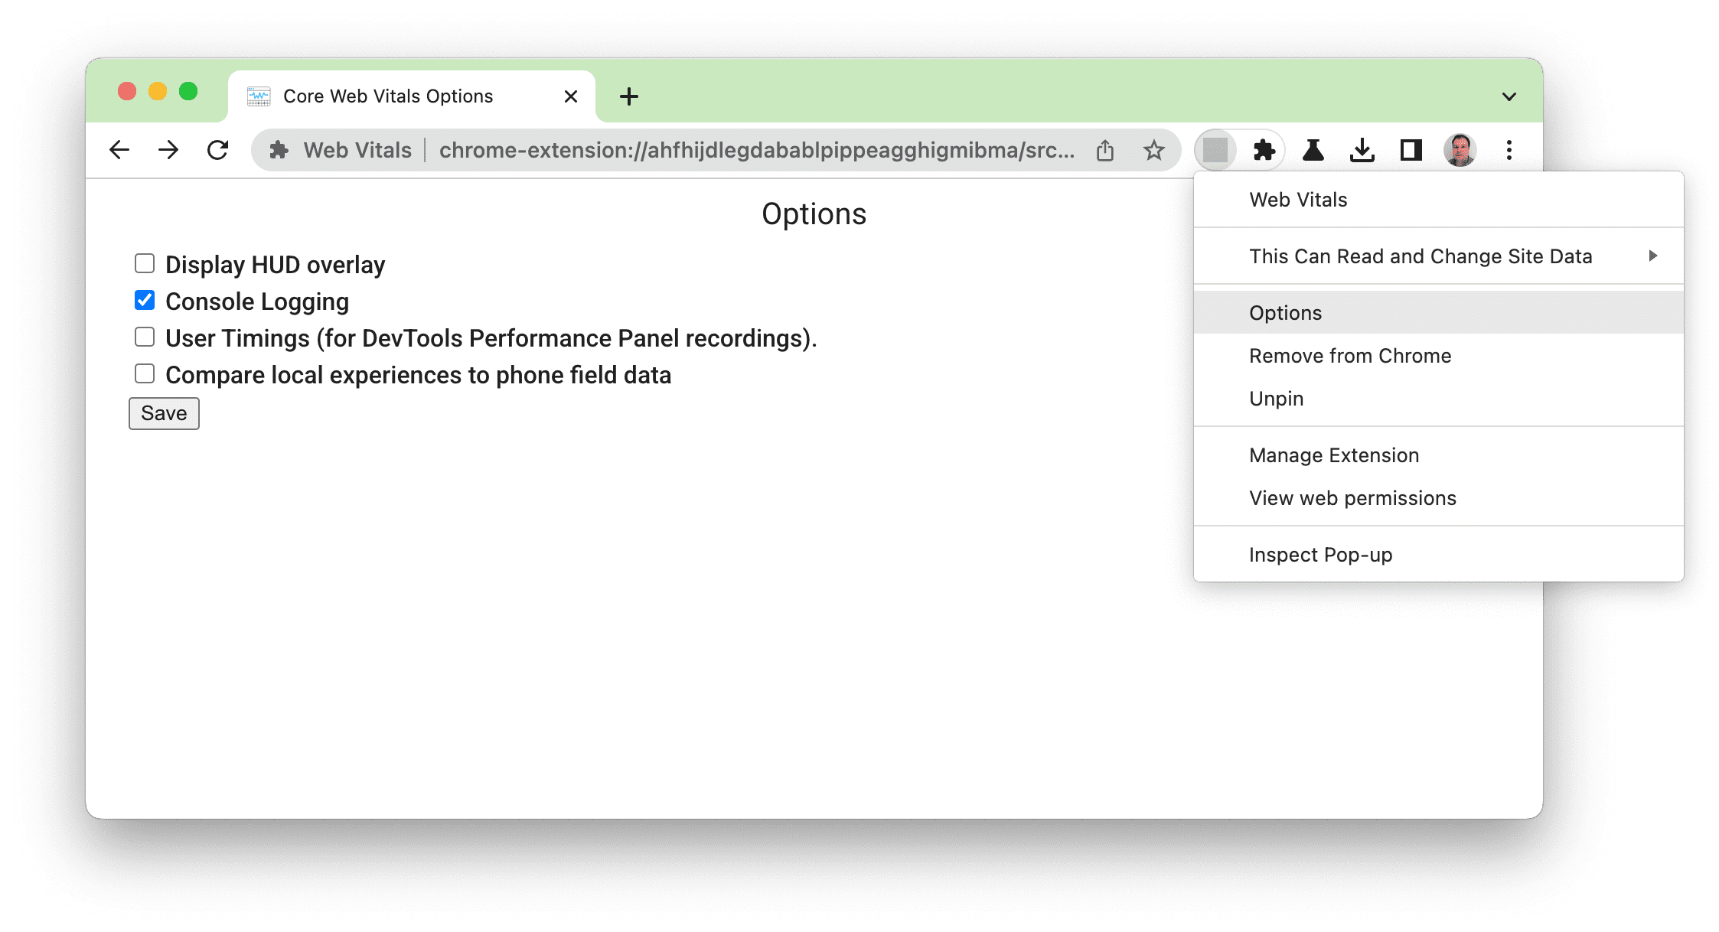
Task: Disable the Console Logging checkbox
Action: 145,301
